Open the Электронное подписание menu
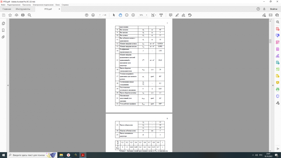 (43, 5)
